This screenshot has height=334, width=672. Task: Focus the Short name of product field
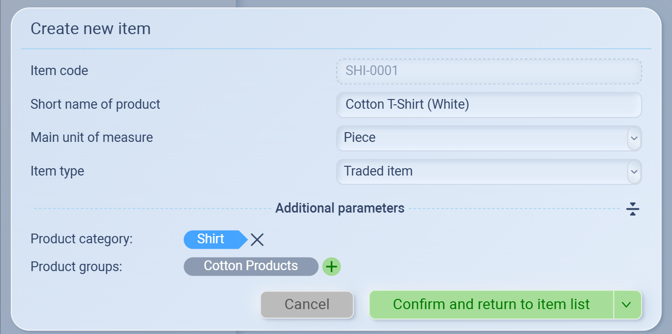(x=489, y=105)
